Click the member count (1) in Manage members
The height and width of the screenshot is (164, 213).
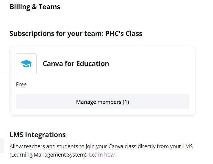[126, 102]
